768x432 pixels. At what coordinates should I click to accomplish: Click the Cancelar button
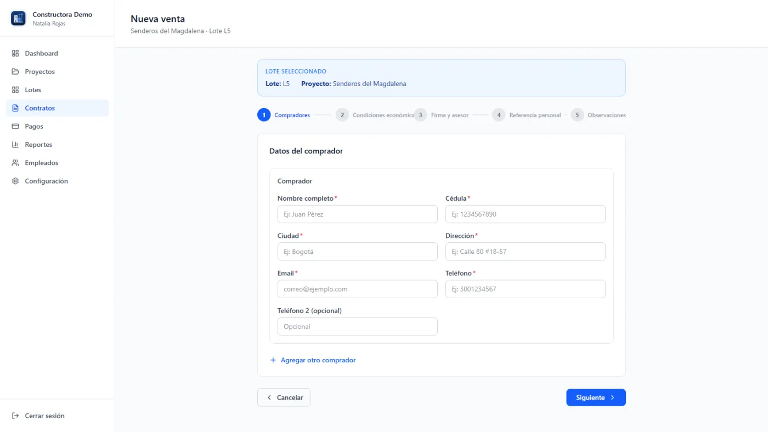pyautogui.click(x=284, y=397)
